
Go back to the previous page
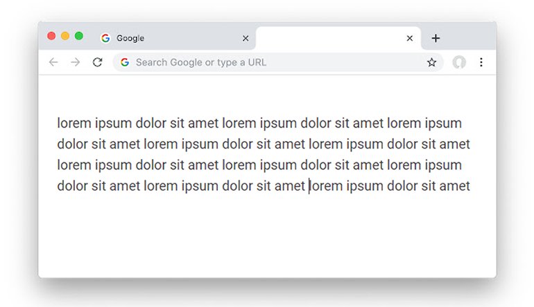point(53,62)
